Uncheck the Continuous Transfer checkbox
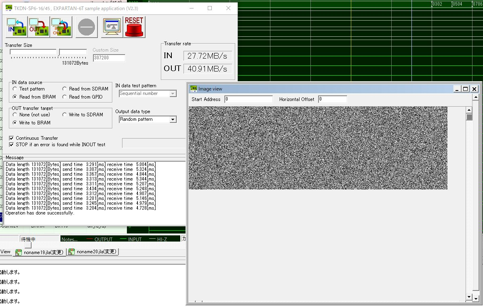 (11, 138)
